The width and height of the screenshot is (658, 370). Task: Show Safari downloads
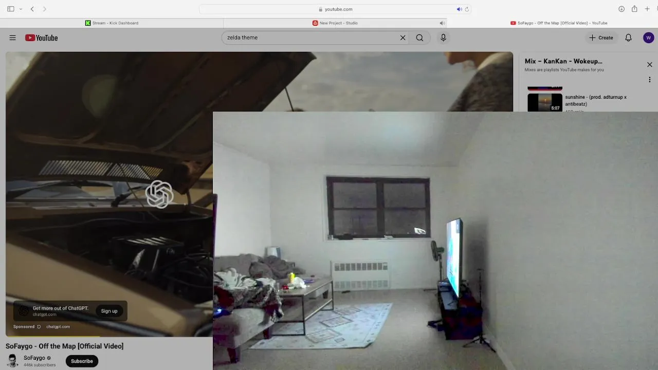pos(621,9)
